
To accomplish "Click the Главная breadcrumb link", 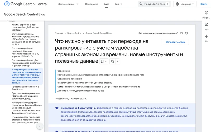I will pos(59,33).
